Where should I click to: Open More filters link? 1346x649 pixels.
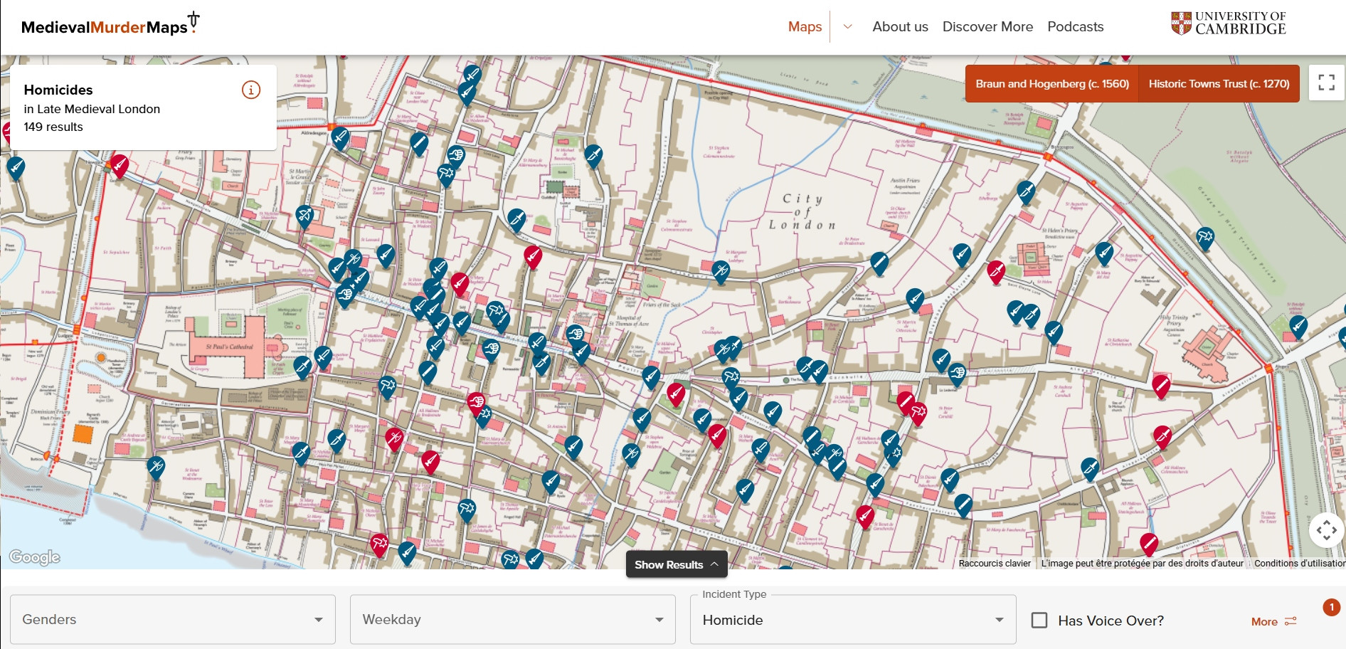pyautogui.click(x=1273, y=621)
